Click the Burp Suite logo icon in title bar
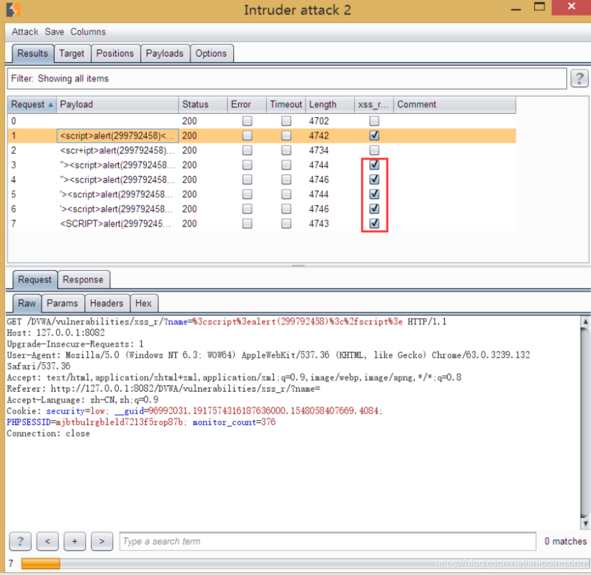Image resolution: width=591 pixels, height=575 pixels. pyautogui.click(x=13, y=10)
